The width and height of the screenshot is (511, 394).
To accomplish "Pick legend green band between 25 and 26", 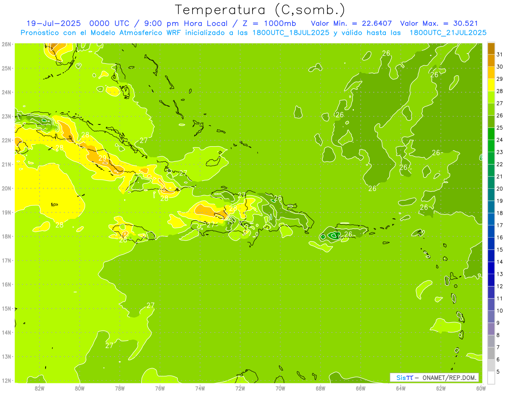I will (491, 122).
